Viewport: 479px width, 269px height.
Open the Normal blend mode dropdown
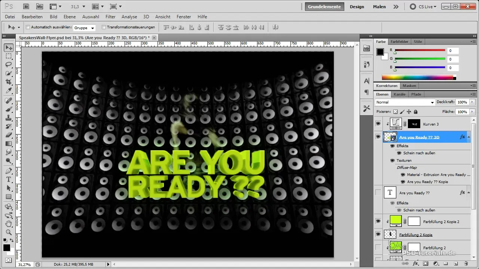(405, 102)
